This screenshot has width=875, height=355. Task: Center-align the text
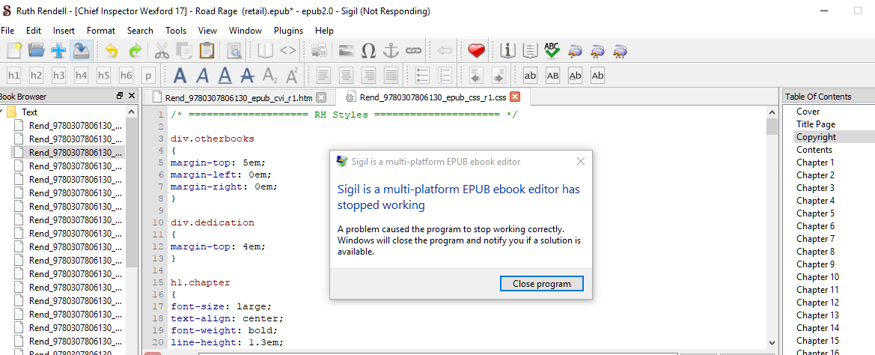point(346,76)
